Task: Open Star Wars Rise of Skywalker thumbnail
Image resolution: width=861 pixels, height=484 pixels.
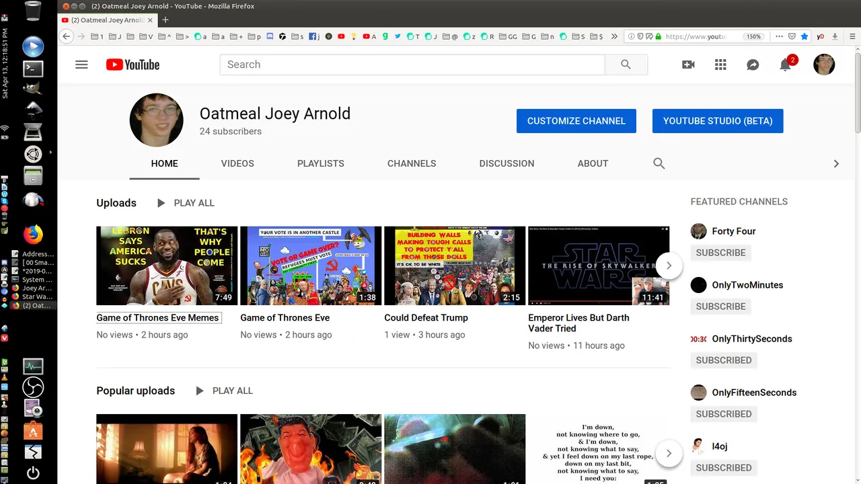Action: [x=599, y=266]
